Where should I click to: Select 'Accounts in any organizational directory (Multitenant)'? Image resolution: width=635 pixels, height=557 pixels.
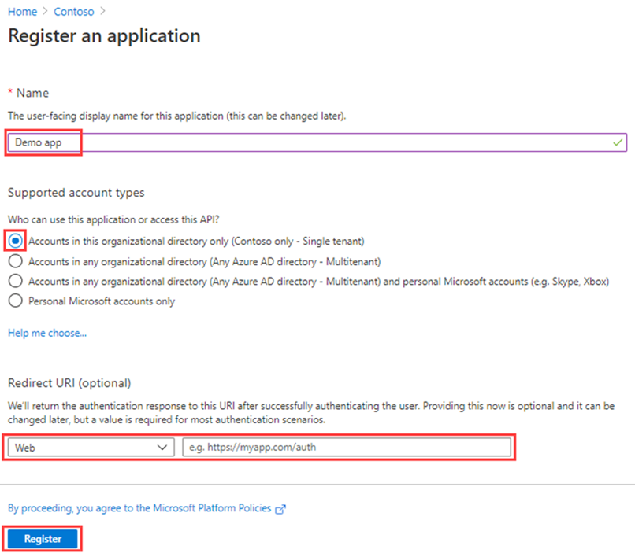(14, 260)
